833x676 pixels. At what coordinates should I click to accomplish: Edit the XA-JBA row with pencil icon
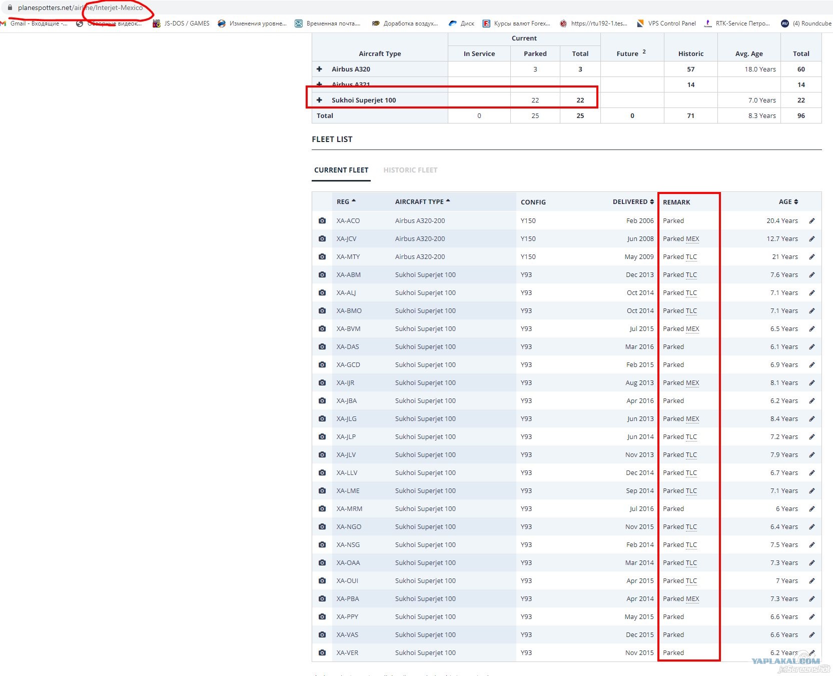pos(812,400)
